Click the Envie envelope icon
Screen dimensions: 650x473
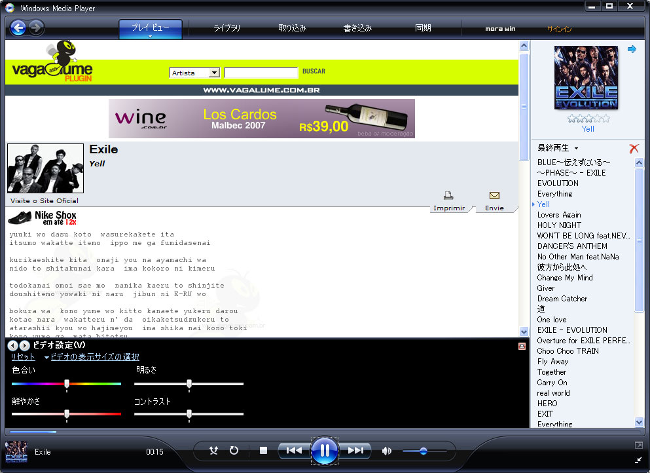495,195
